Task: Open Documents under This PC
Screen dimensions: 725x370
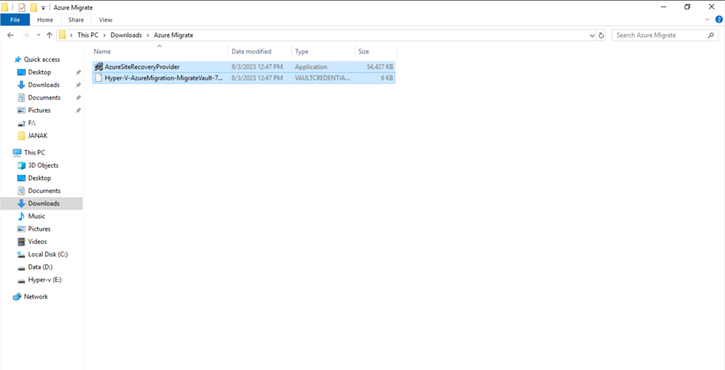Action: click(x=44, y=191)
